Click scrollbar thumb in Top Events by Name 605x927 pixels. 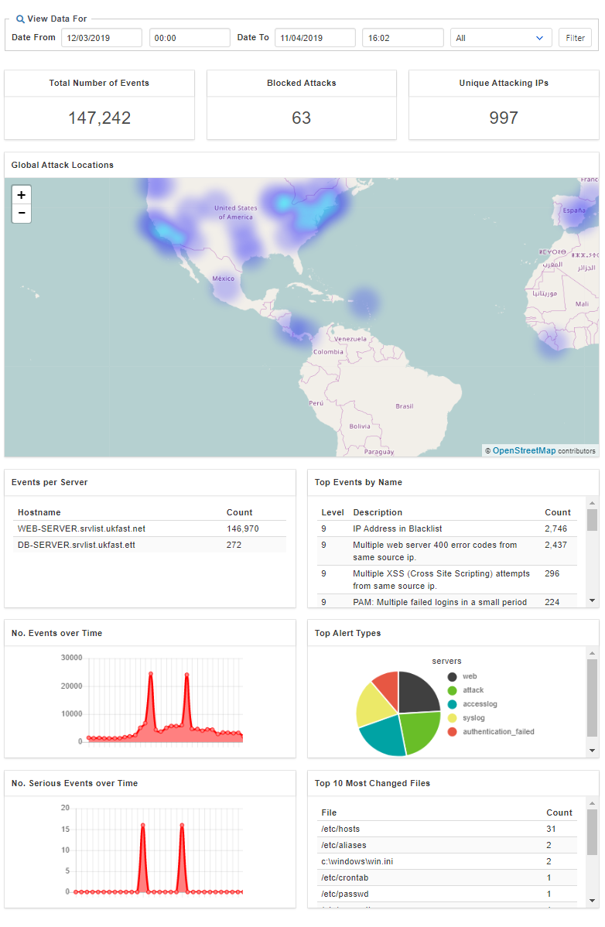click(592, 520)
